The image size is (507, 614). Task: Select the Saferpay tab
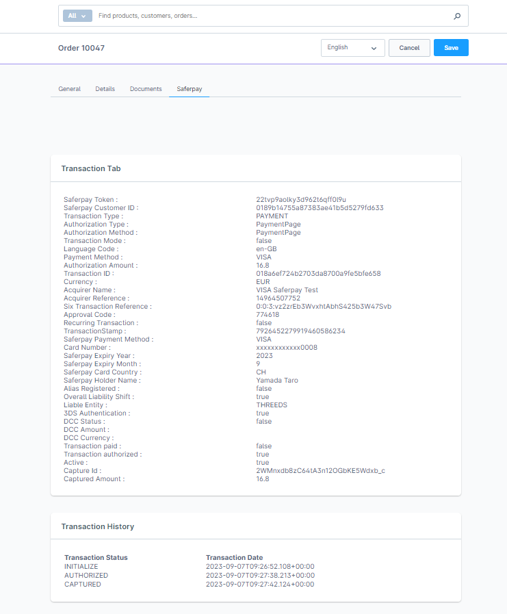[x=189, y=89]
